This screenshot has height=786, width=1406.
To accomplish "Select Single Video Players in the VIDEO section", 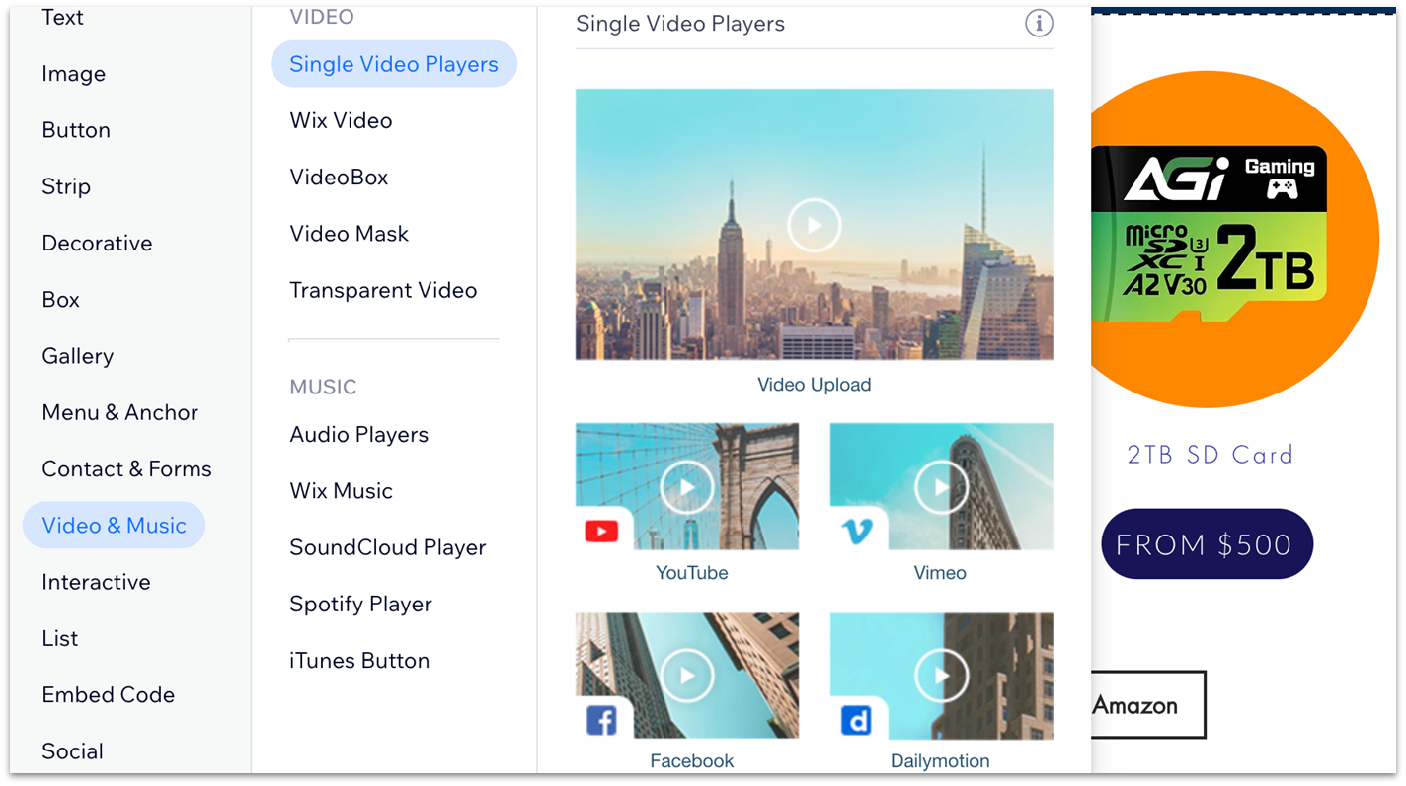I will pos(393,63).
